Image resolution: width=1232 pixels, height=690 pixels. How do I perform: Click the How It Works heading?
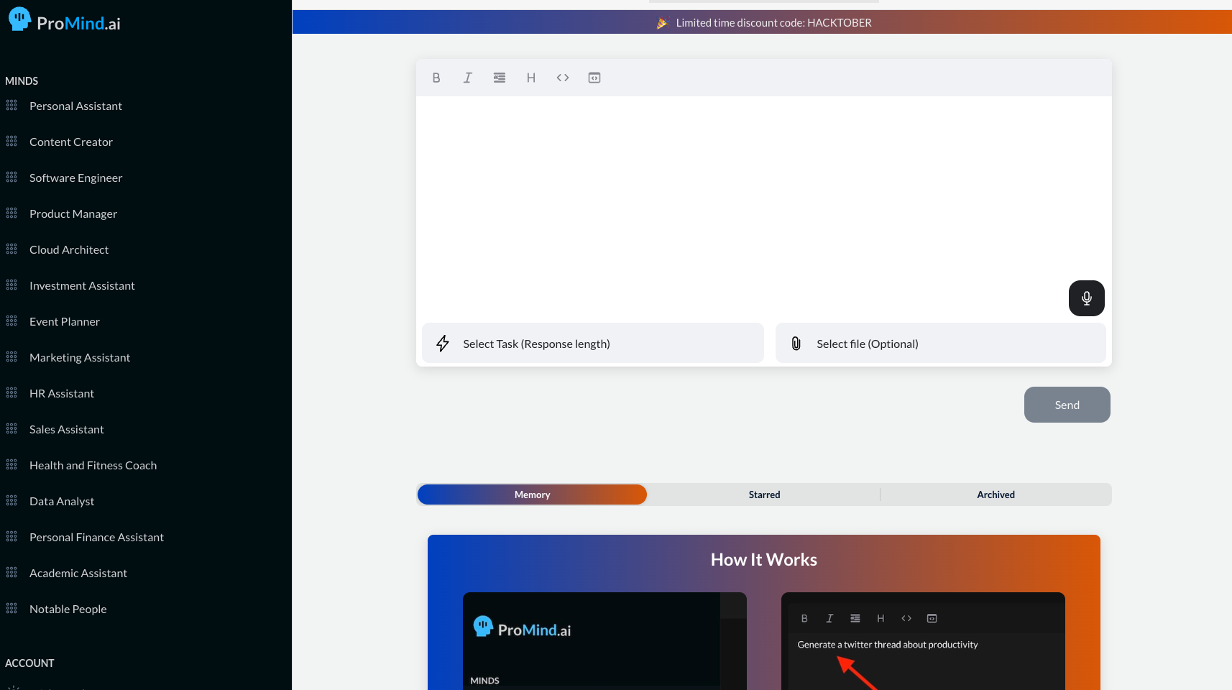coord(764,559)
